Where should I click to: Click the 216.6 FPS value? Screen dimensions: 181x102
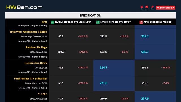point(145,83)
